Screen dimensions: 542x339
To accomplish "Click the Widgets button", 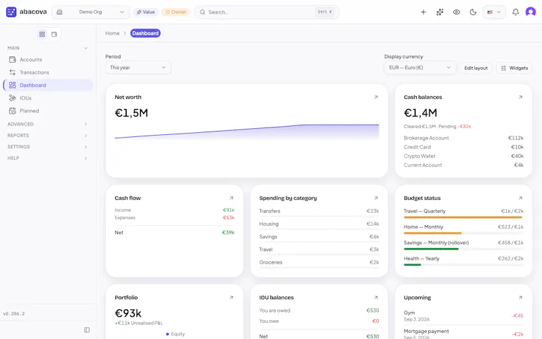I will (x=514, y=68).
